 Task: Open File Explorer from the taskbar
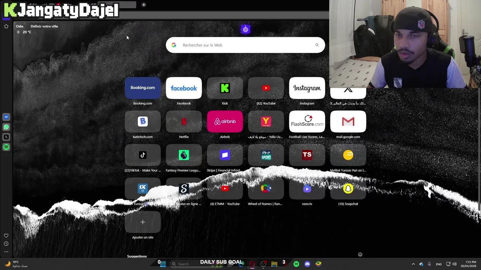point(274,264)
